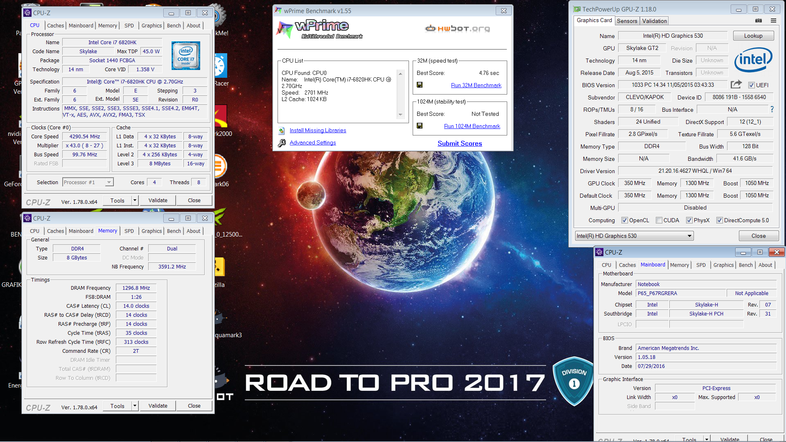The width and height of the screenshot is (786, 442).
Task: Click the Run 1024M Benchmark link
Action: [x=472, y=126]
